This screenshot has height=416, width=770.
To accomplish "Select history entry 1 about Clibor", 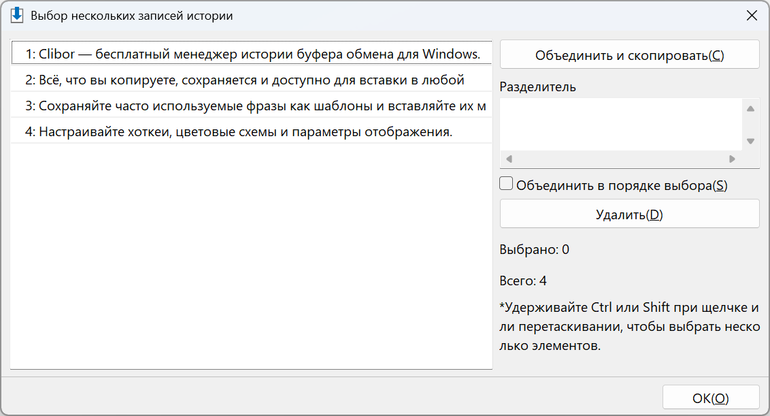I will pyautogui.click(x=252, y=54).
